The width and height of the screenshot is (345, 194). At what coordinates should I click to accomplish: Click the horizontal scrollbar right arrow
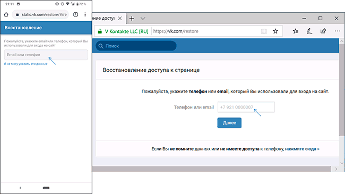[336, 169]
